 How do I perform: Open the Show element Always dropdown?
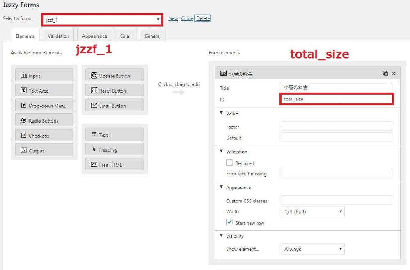pos(313,249)
